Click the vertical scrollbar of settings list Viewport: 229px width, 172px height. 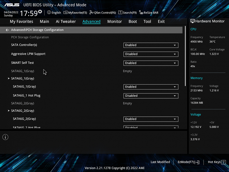click(x=185, y=56)
